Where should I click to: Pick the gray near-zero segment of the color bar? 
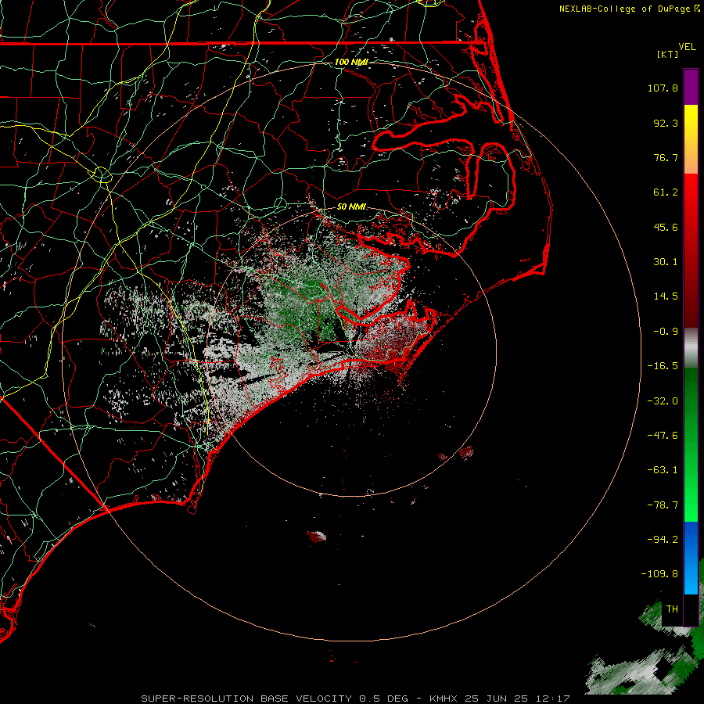pos(691,348)
